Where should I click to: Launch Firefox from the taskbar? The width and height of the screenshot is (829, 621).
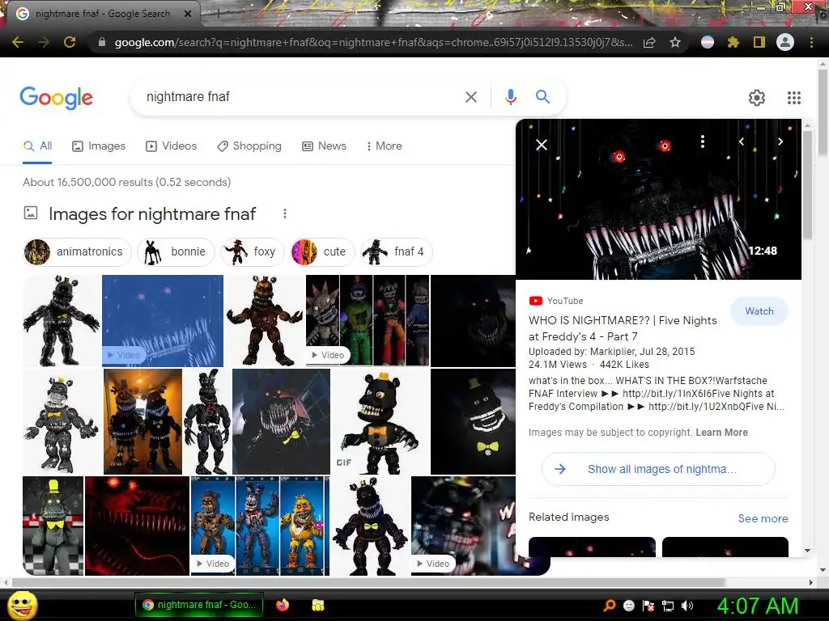pyautogui.click(x=283, y=605)
